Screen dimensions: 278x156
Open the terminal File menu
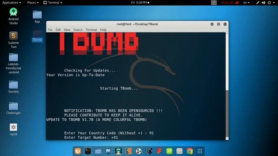pos(50,30)
